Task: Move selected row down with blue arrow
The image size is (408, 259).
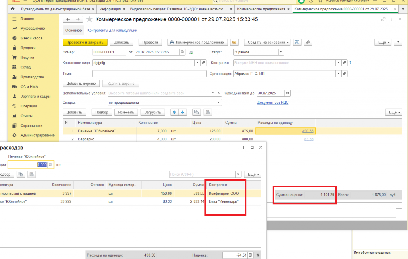Action: pos(182,112)
